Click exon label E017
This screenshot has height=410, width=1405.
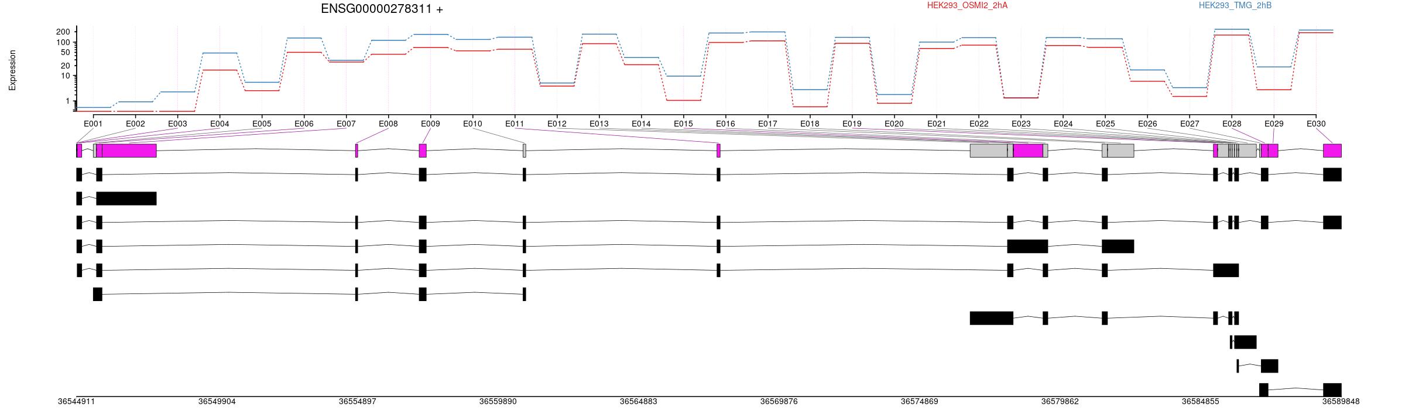tap(767, 124)
